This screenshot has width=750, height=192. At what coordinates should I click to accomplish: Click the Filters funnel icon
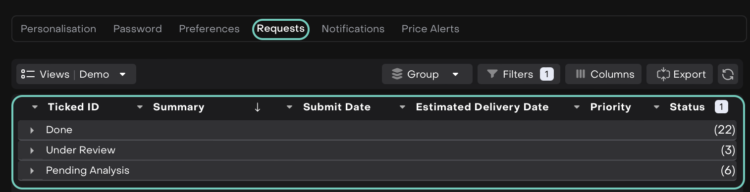492,74
